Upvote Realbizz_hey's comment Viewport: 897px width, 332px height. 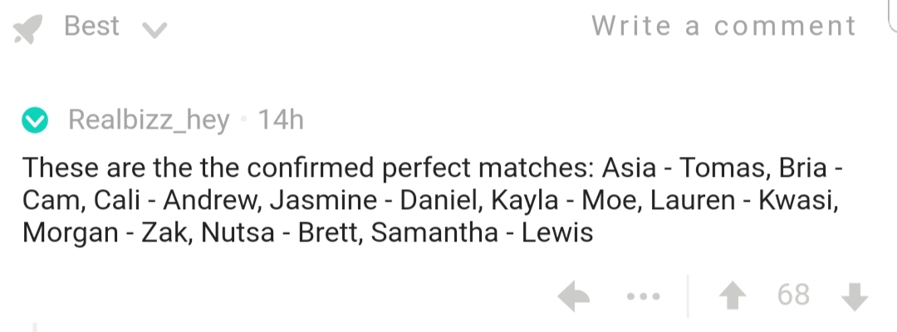tap(733, 296)
